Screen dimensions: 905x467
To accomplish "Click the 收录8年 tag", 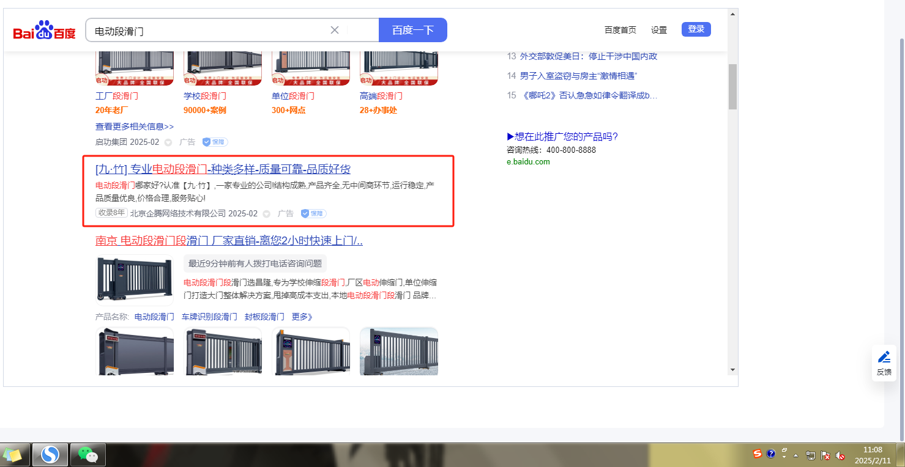I will coord(111,213).
